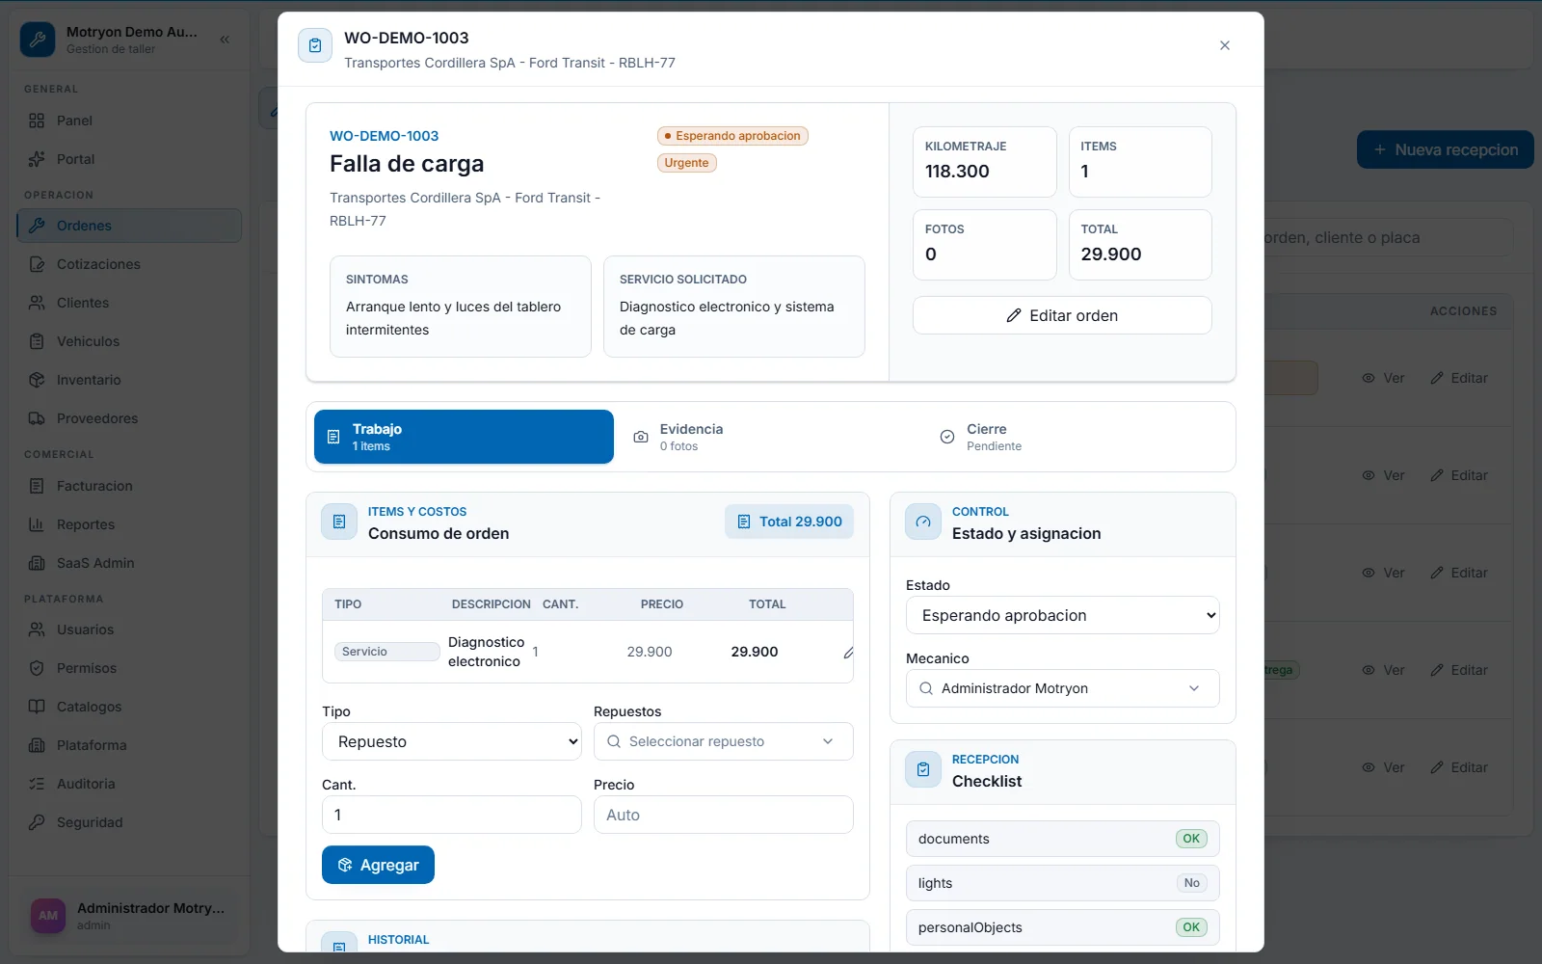Click the Cant. quantity input field
The width and height of the screenshot is (1542, 964).
point(452,815)
